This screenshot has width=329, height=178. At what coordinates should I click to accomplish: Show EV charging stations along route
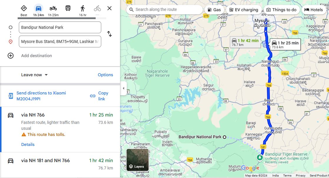(x=244, y=10)
